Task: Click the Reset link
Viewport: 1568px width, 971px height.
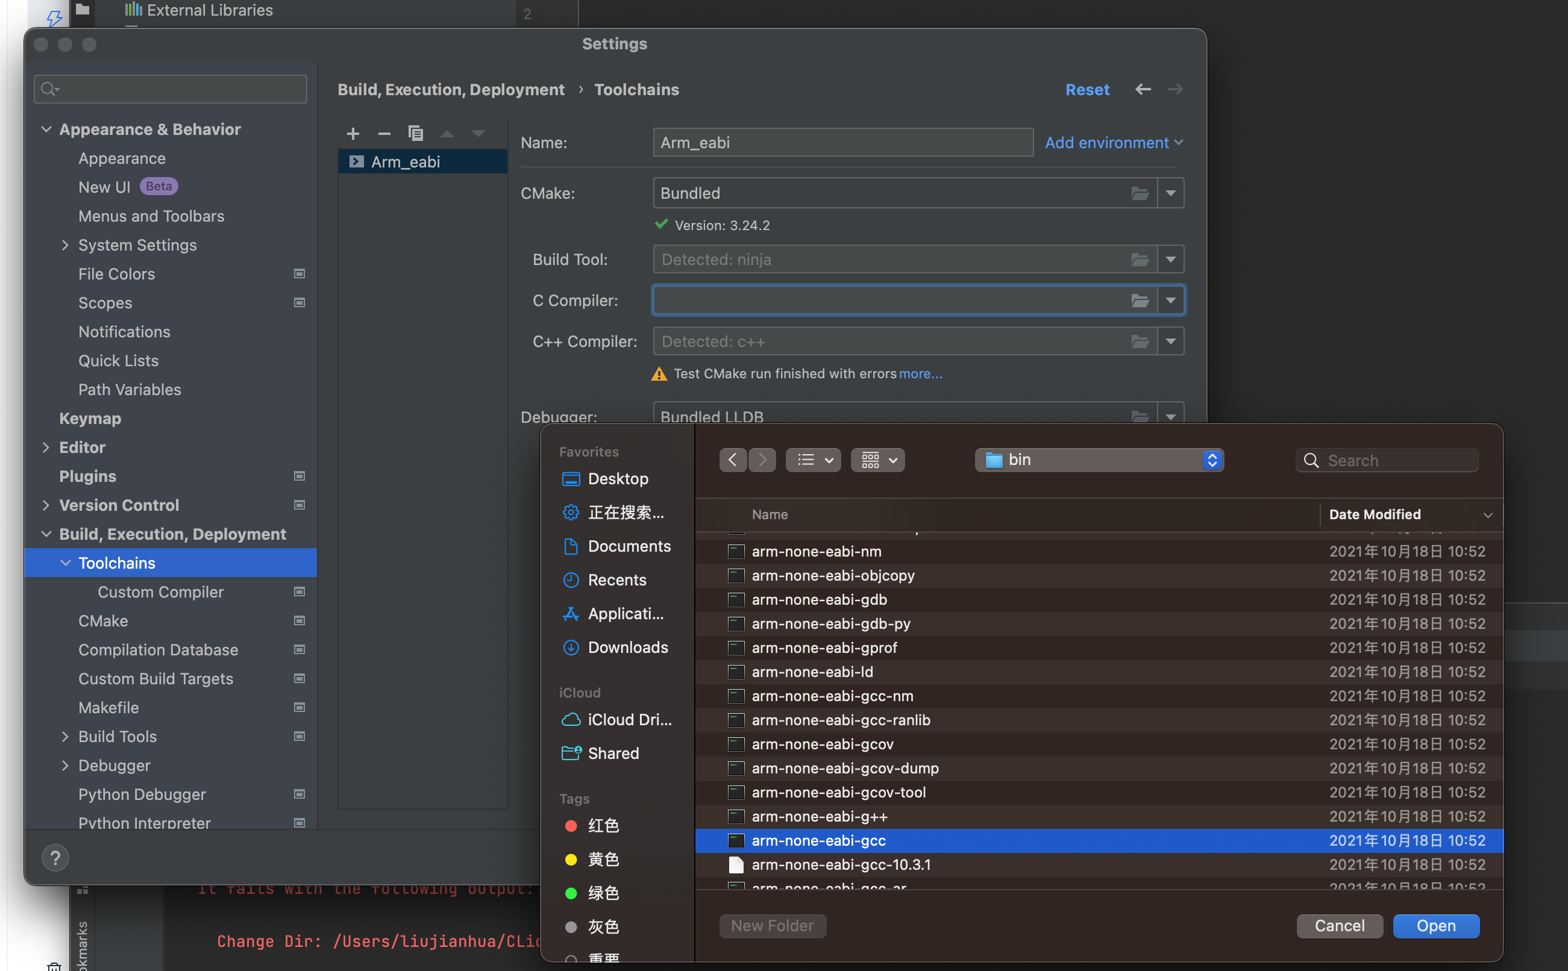Action: point(1087,89)
